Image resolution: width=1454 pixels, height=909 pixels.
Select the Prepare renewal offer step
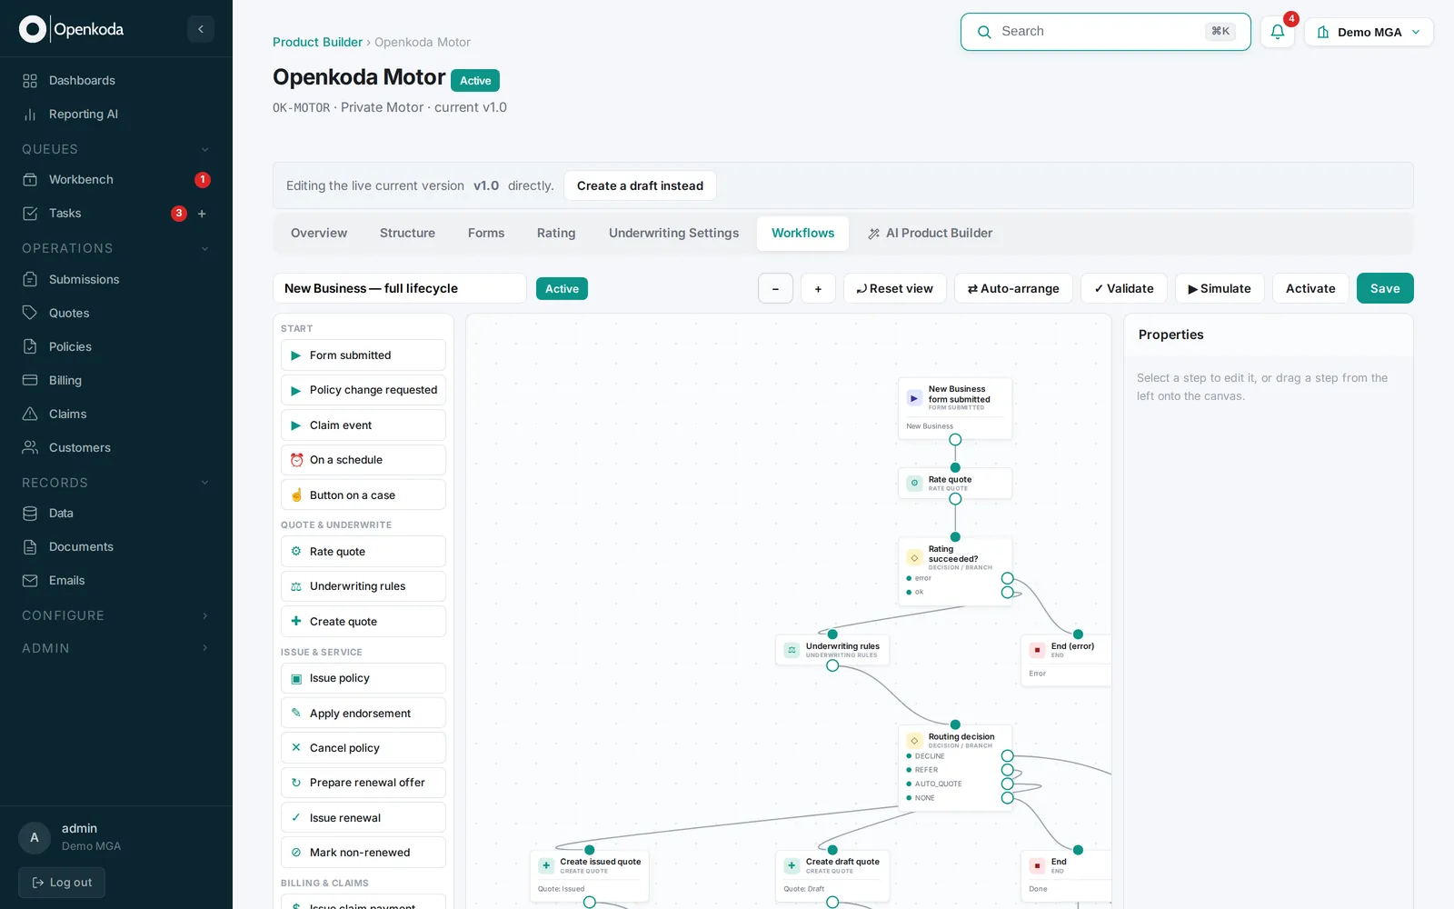point(363,783)
